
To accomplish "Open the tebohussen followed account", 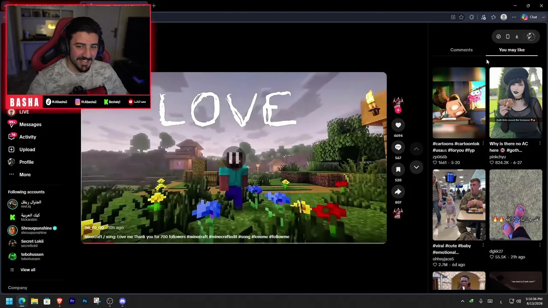I will [x=26, y=256].
